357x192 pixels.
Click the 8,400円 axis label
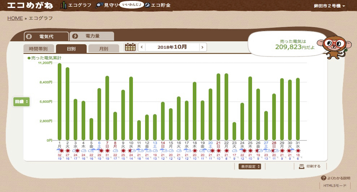(x=46, y=82)
